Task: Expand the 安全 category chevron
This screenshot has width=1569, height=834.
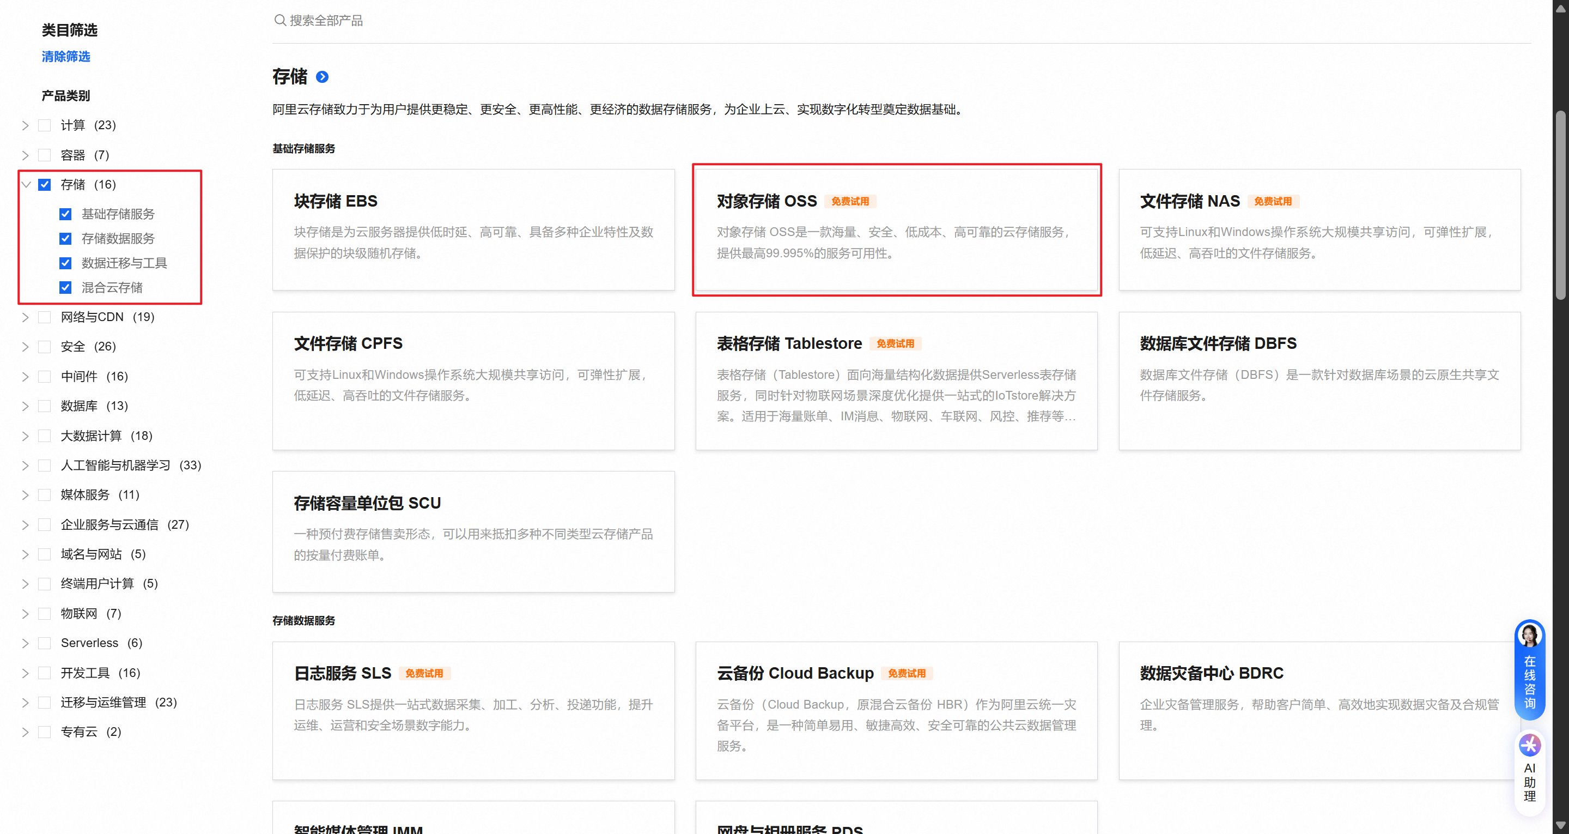Action: pyautogui.click(x=26, y=347)
